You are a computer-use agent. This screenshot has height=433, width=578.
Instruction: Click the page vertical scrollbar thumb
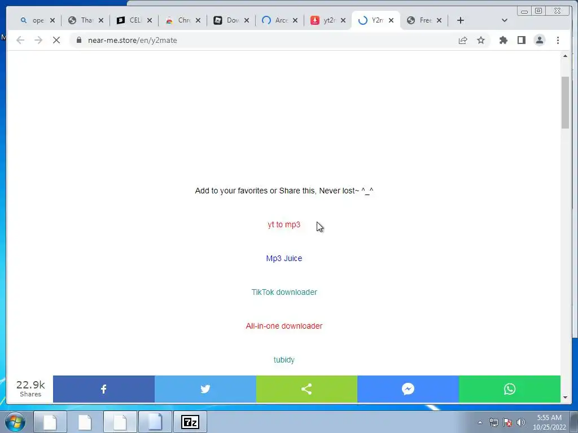tap(565, 103)
